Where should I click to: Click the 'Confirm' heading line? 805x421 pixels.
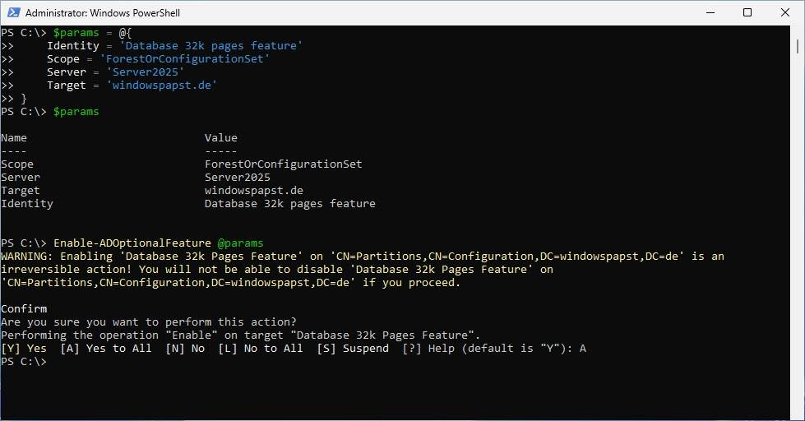click(x=24, y=309)
